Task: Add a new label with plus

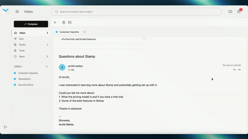Action: click(x=47, y=66)
